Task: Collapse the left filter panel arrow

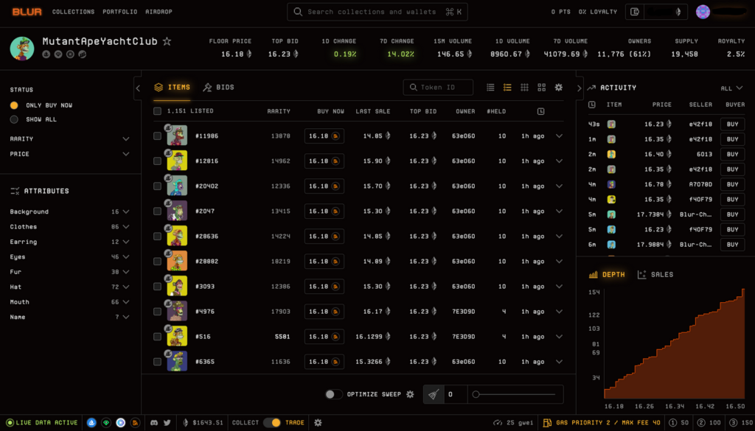Action: (x=138, y=88)
